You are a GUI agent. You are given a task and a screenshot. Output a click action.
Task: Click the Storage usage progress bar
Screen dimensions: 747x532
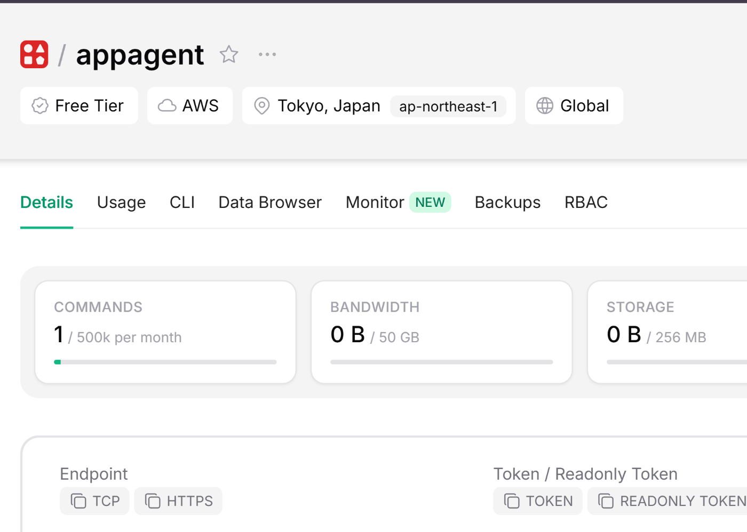[677, 362]
